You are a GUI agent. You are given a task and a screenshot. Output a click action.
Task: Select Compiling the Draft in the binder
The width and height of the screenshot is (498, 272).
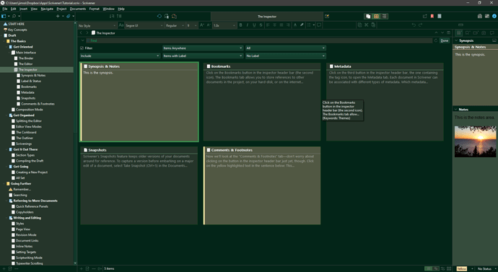[x=30, y=161]
